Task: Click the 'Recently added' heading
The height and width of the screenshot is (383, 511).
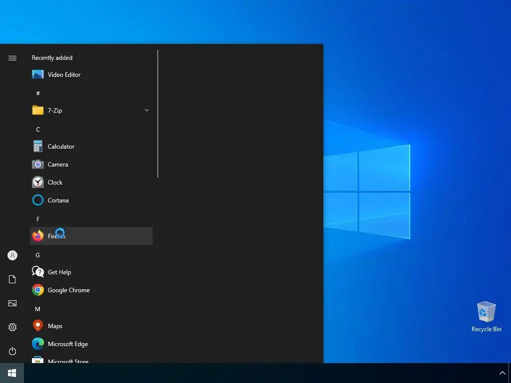Action: tap(52, 58)
